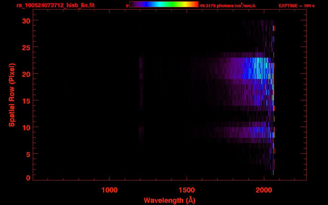The width and height of the screenshot is (328, 205).
Task: Click the rainbow color scale bar
Action: point(164,4)
